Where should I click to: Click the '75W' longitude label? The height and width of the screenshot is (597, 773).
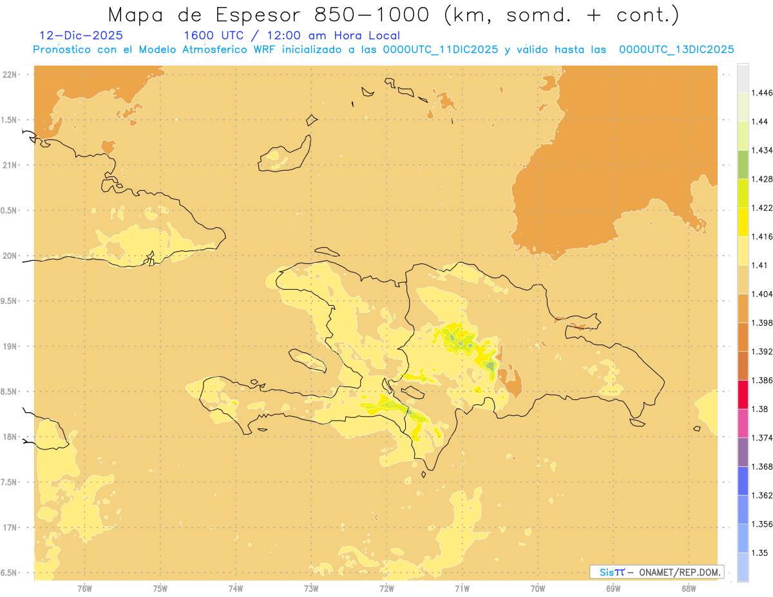point(160,589)
